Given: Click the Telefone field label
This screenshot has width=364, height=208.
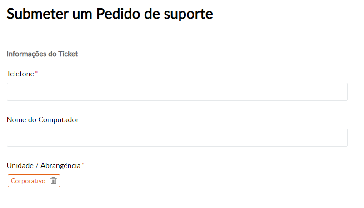Looking at the screenshot, I should click(20, 74).
